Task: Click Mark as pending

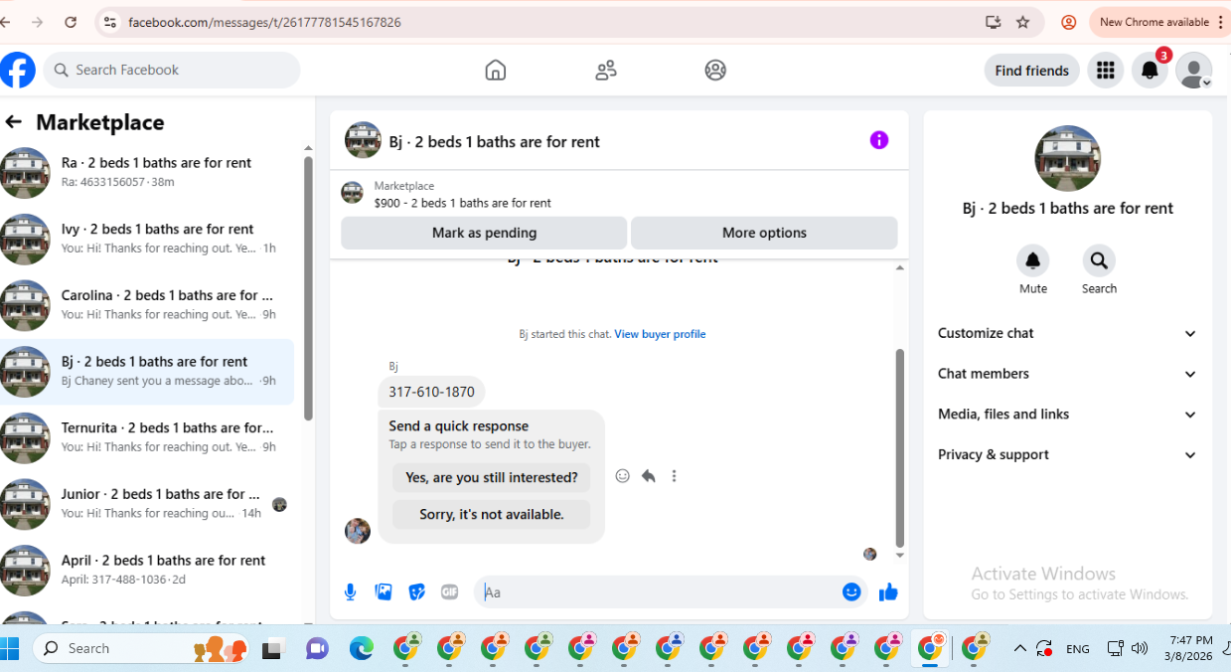Action: coord(484,233)
